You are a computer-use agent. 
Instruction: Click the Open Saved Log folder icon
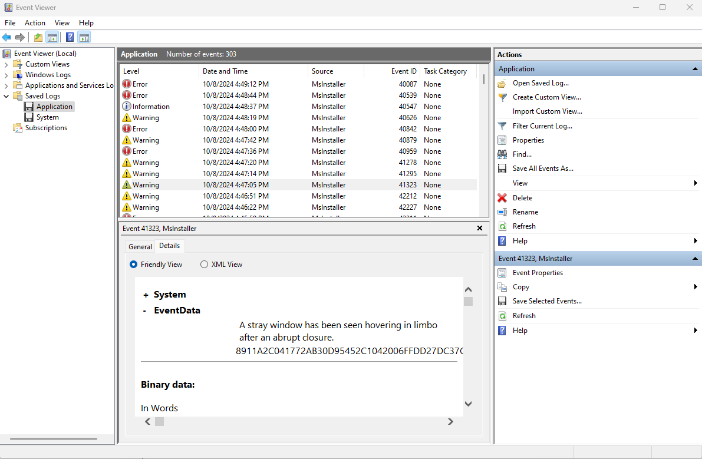(502, 83)
